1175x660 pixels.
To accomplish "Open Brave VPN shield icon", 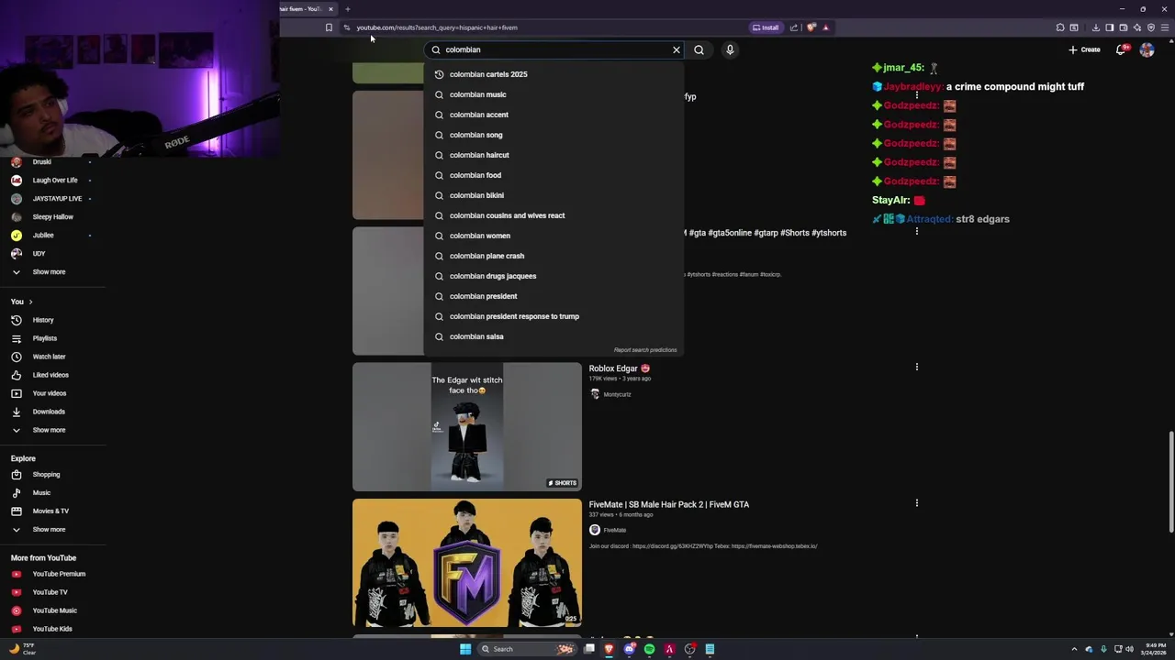I will tap(1151, 27).
